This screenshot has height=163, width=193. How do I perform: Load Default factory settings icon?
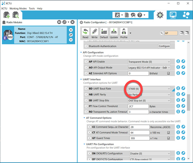(104, 33)
